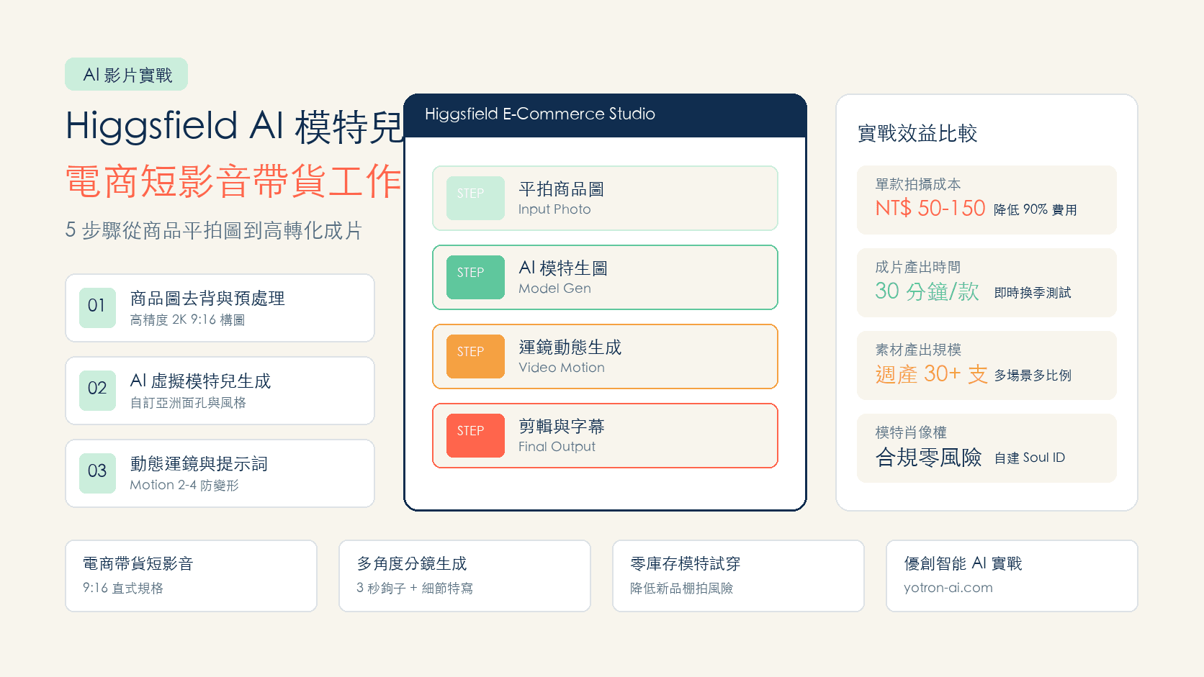Click the 'Motion 2-4 防變形' subtitle
This screenshot has width=1204, height=677.
tap(184, 485)
